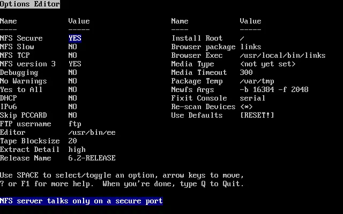Toggle the NFS TCP option value
Screen dimensions: 343x214
click(73, 56)
